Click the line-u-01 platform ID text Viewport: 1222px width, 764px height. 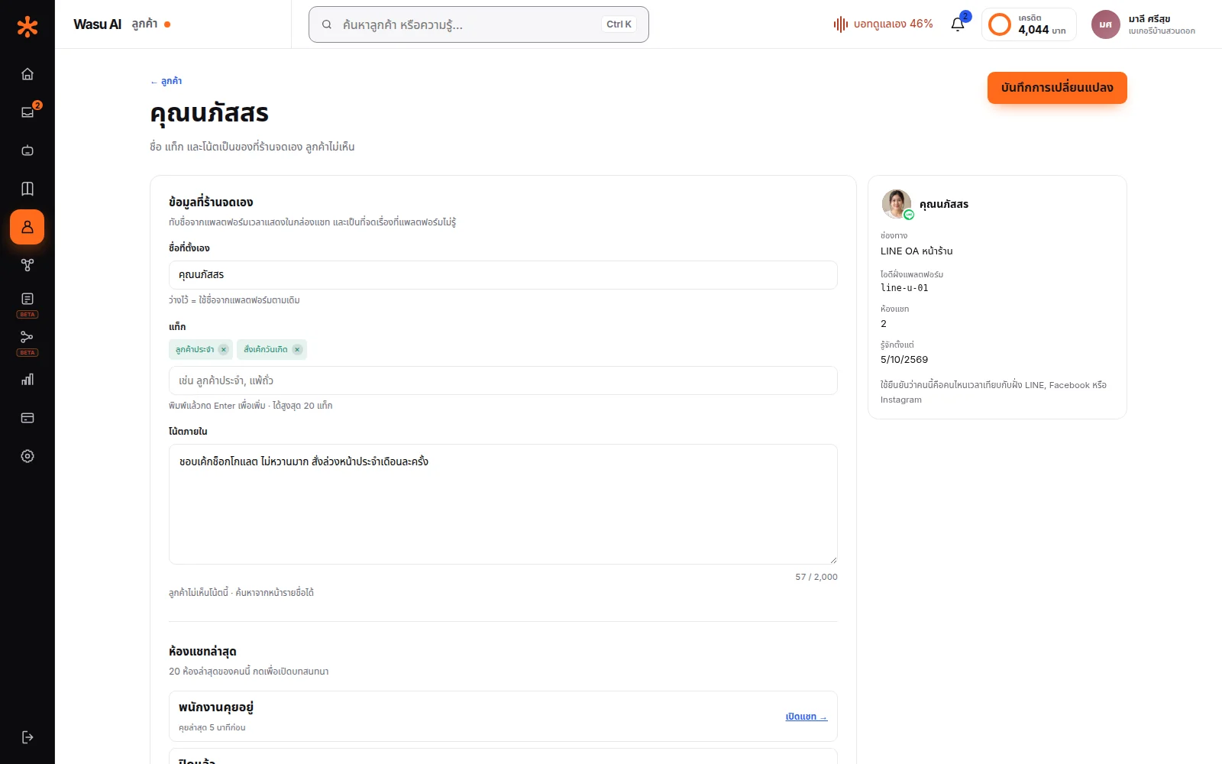click(x=904, y=288)
